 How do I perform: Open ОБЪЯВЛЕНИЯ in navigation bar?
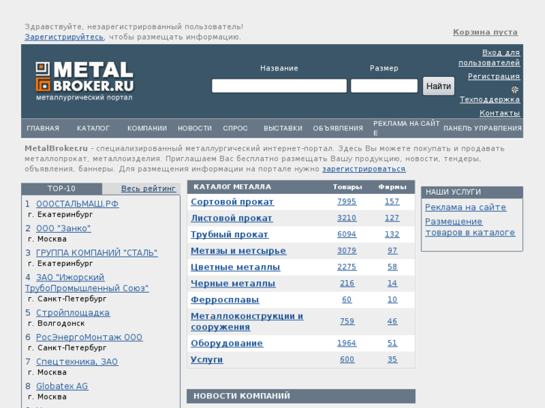(338, 129)
